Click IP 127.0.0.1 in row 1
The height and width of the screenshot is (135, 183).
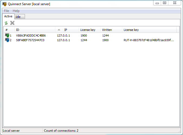63,36
